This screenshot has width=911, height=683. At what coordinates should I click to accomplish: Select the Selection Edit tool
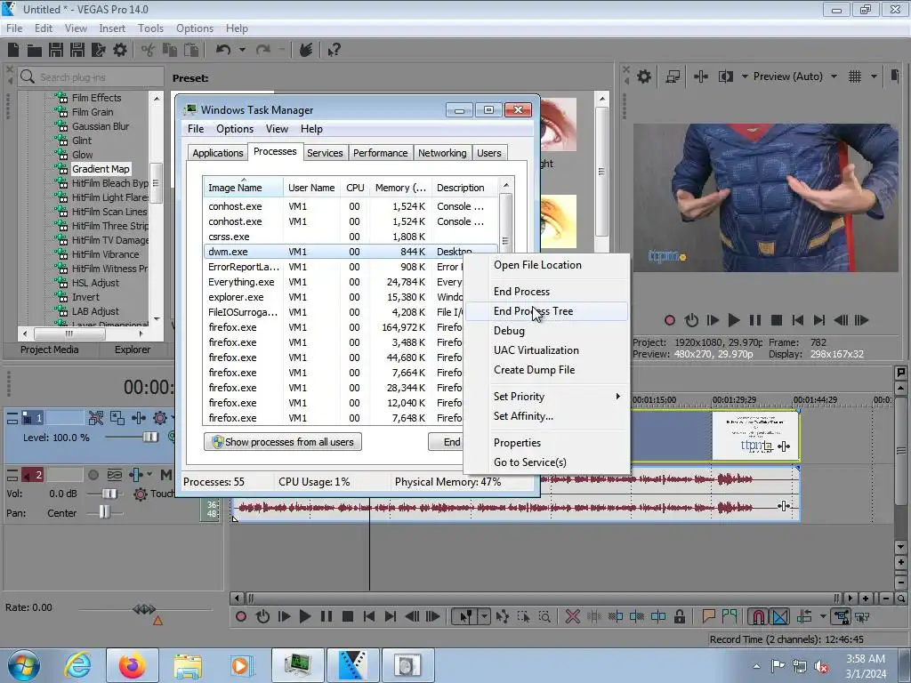(523, 616)
